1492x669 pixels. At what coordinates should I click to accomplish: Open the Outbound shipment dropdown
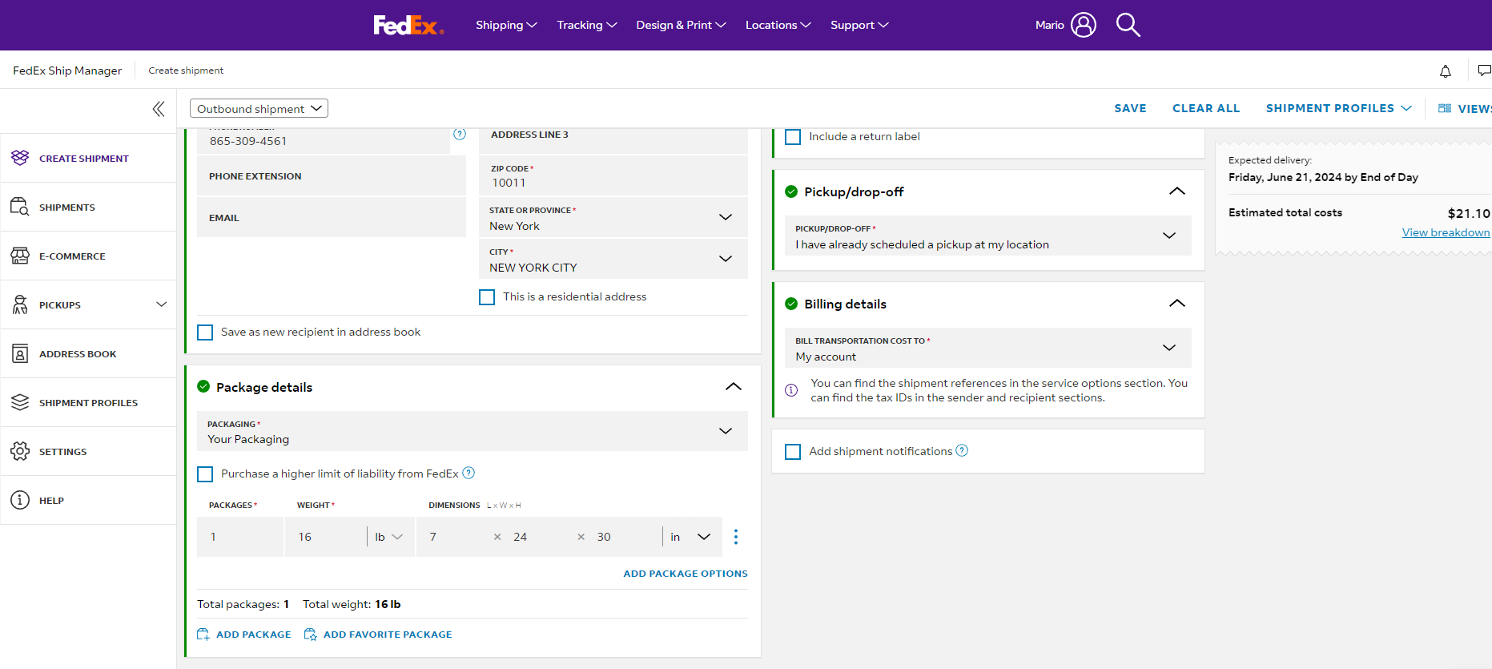[x=259, y=108]
